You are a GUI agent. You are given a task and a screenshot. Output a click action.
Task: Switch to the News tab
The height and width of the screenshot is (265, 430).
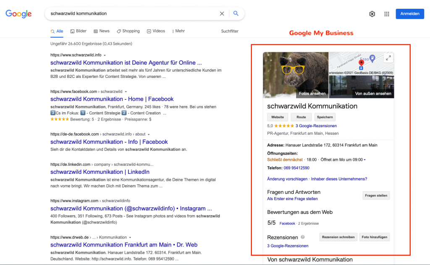[x=102, y=31]
